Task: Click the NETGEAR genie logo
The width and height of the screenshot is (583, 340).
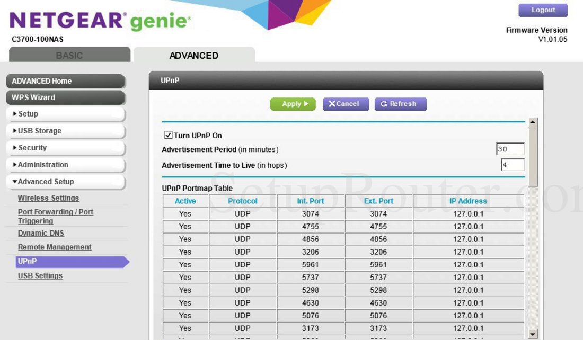Action: 95,20
